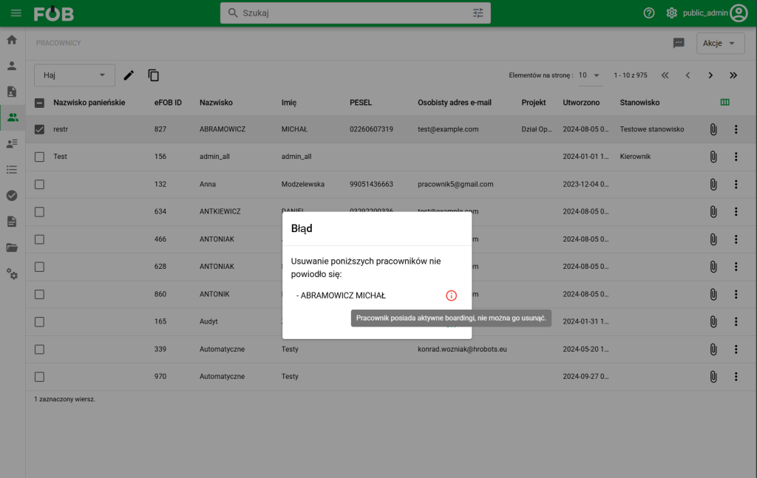
Task: Open the Haj view dropdown
Action: coord(75,75)
